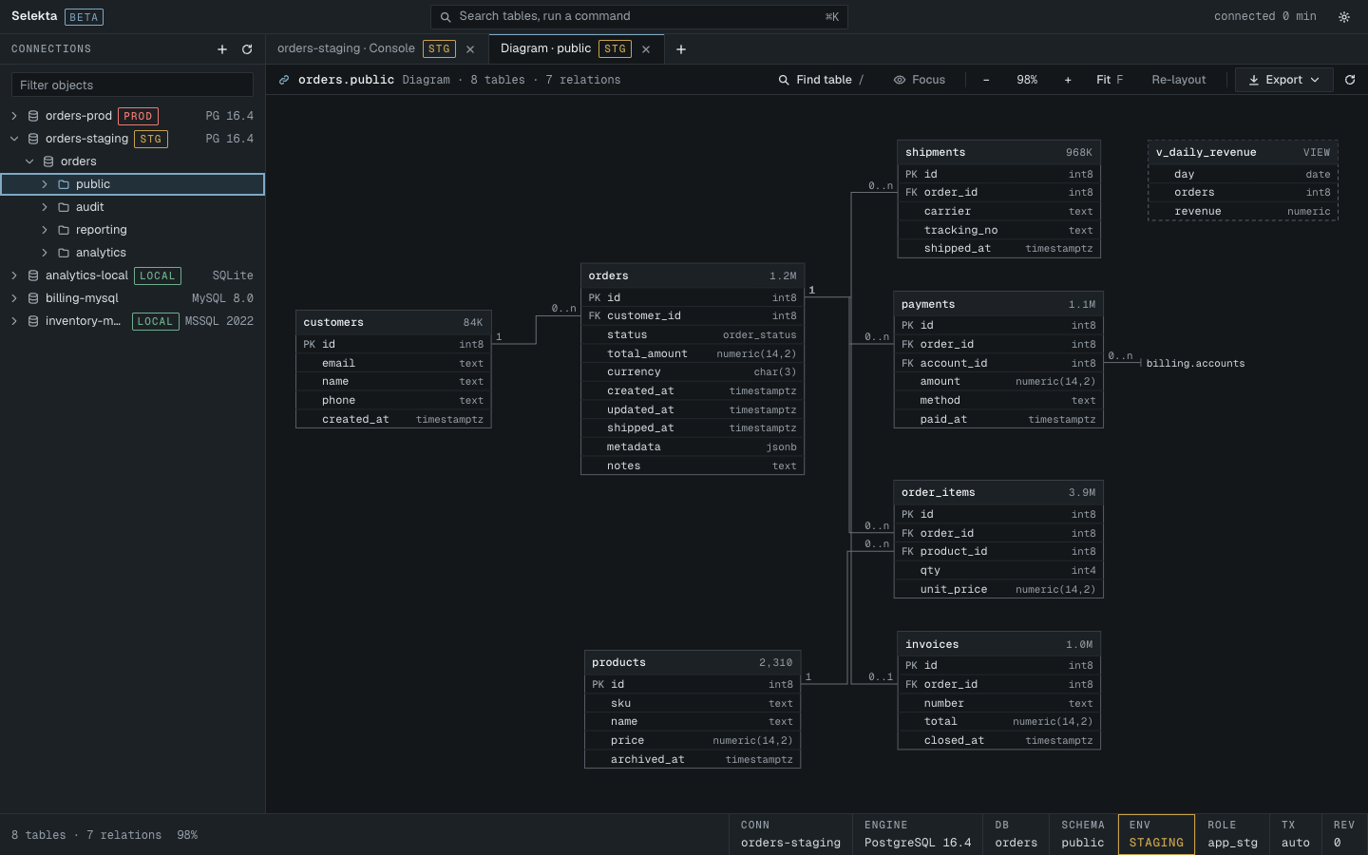1368x855 pixels.
Task: Click the billing.accounts reference label
Action: [x=1195, y=364]
